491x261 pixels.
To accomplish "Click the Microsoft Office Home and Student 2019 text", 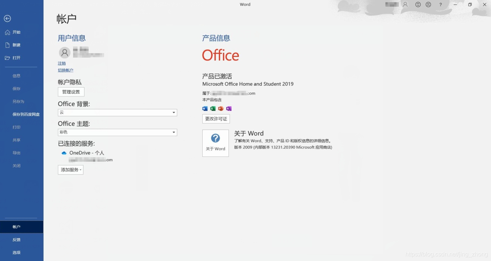I will coord(248,84).
